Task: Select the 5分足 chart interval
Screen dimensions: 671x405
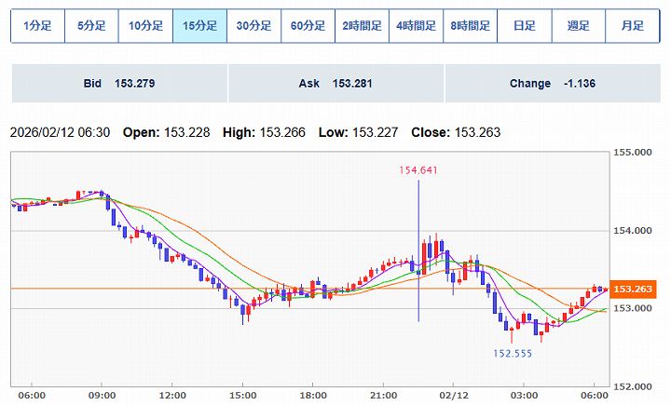Action: click(91, 26)
